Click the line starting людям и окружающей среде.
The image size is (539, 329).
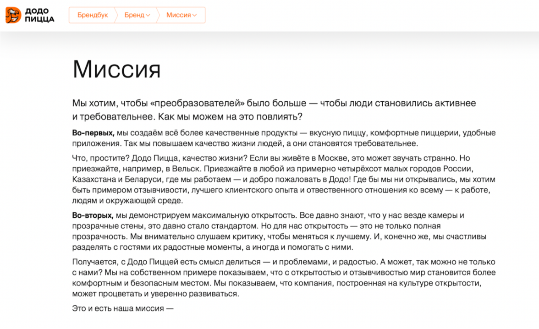[x=127, y=200]
